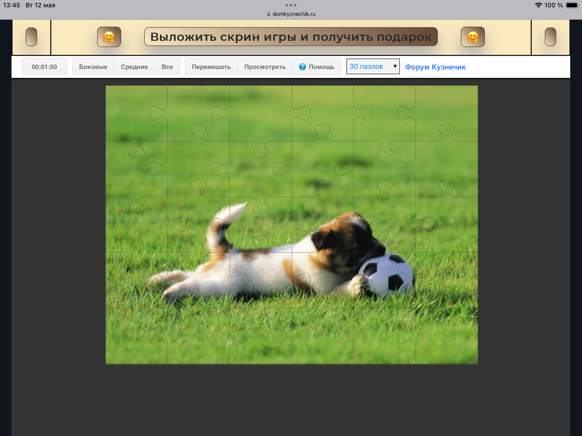Tap the three-dot multitasking indicator
The width and height of the screenshot is (582, 436).
click(x=291, y=5)
